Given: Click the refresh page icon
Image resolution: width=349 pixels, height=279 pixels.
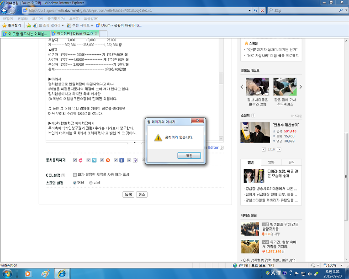Looking at the screenshot, I should point(255,11).
